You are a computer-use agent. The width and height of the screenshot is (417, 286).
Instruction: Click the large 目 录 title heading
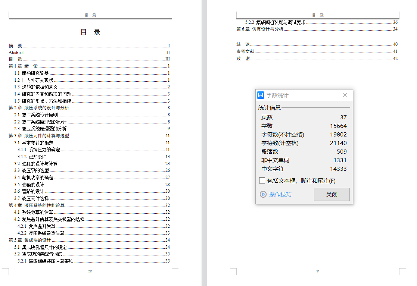(90, 32)
